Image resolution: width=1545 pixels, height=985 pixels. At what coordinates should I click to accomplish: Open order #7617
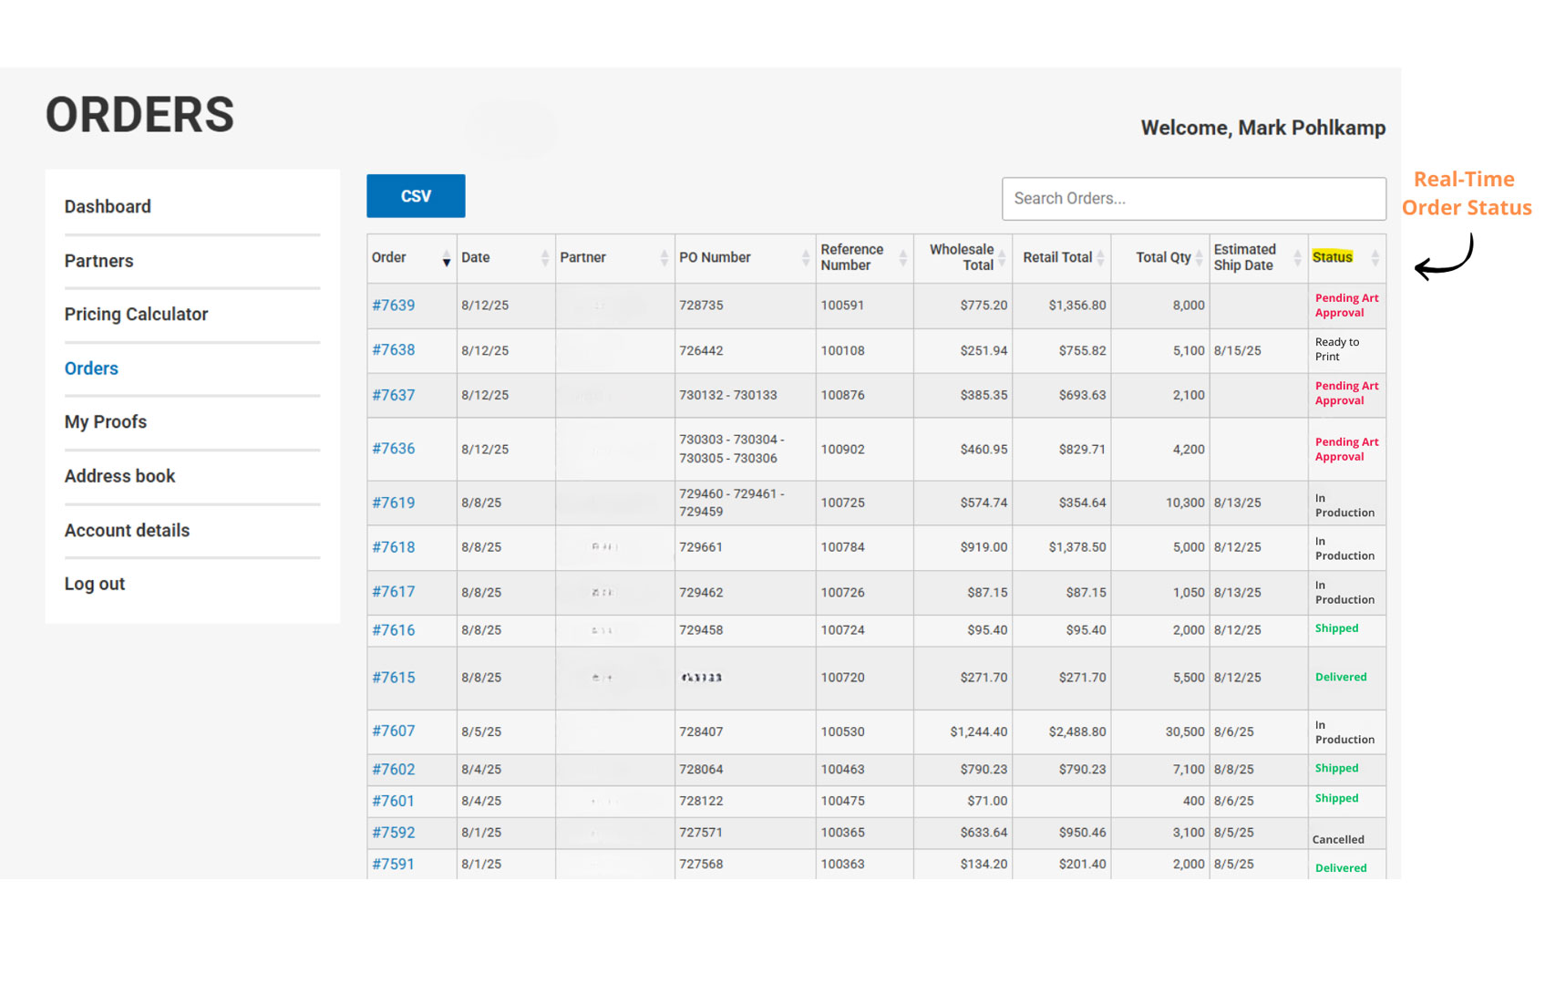click(x=393, y=592)
